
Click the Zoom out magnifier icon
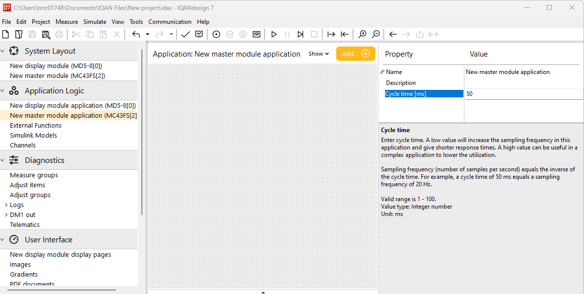(376, 34)
